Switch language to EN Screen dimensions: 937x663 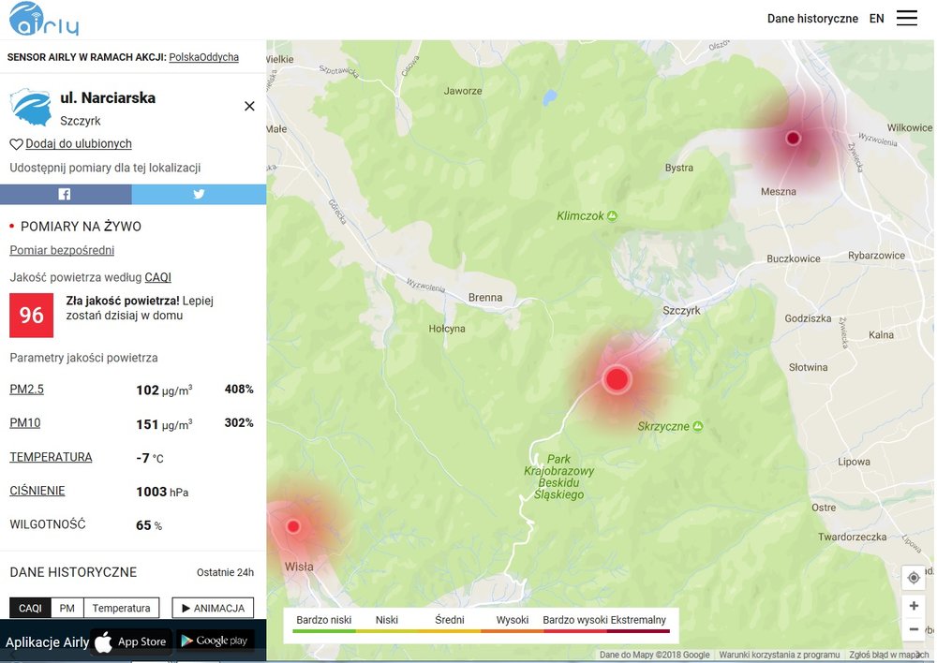(877, 19)
